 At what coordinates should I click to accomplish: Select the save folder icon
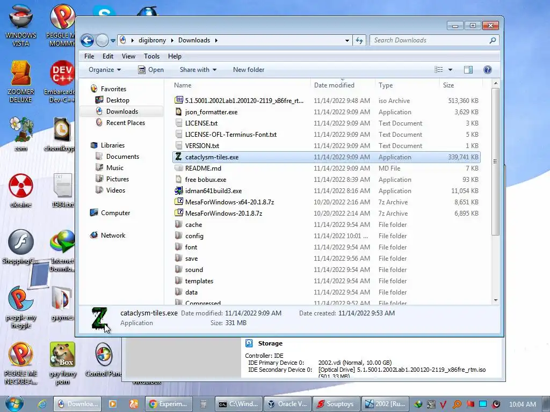179,258
